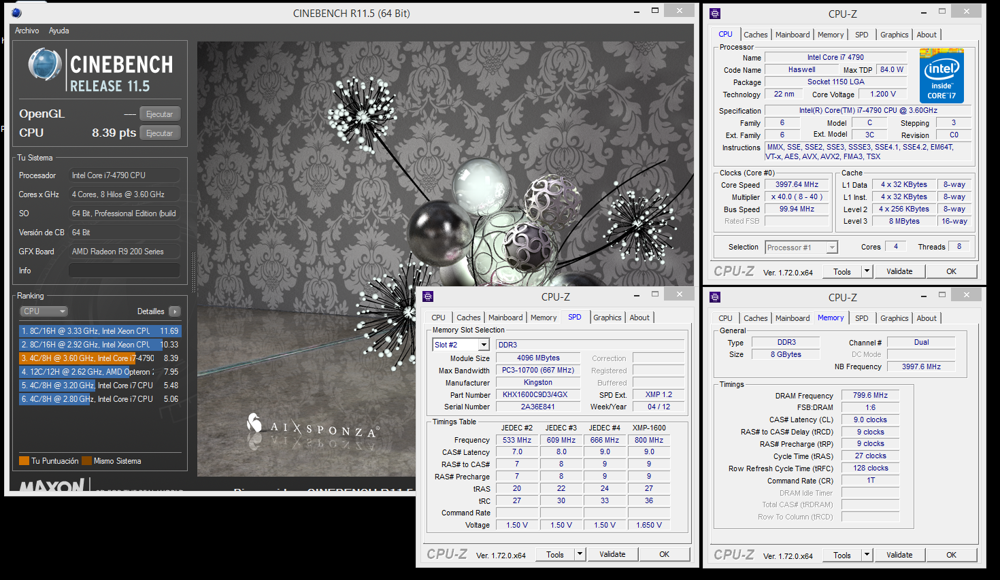
Task: Click Tools button in top-right CPU-Z window
Action: click(842, 271)
